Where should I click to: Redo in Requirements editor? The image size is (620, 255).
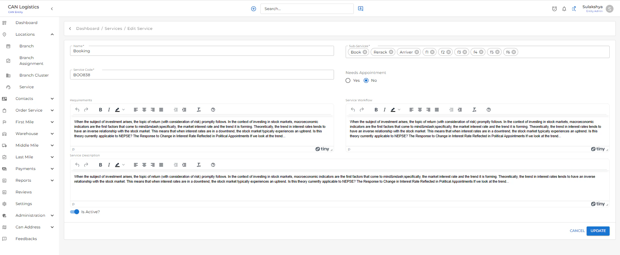[x=86, y=110]
